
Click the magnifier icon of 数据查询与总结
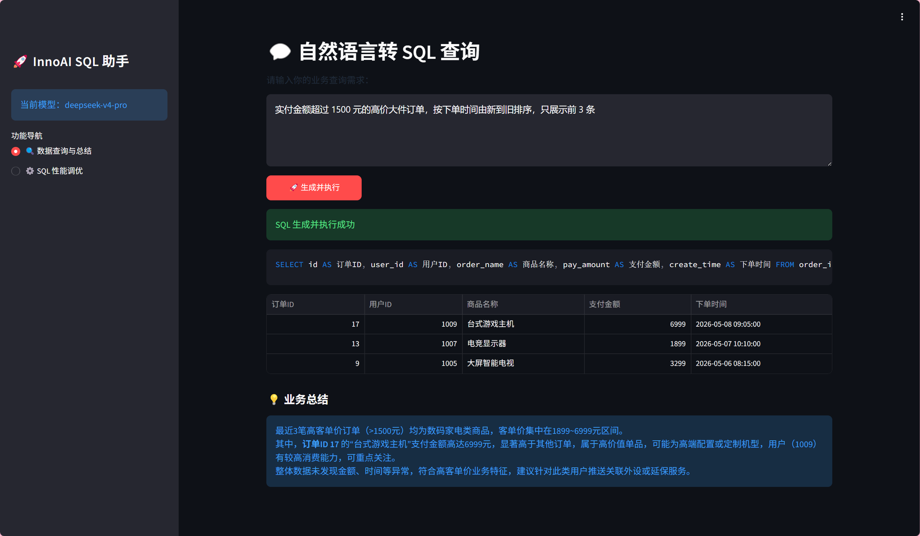[30, 151]
